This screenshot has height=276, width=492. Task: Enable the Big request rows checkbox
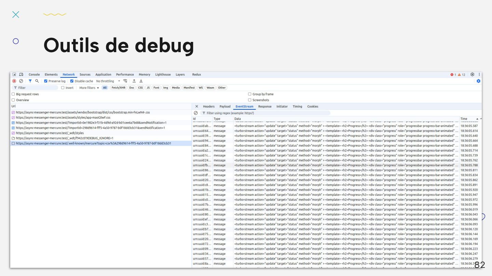(x=13, y=94)
